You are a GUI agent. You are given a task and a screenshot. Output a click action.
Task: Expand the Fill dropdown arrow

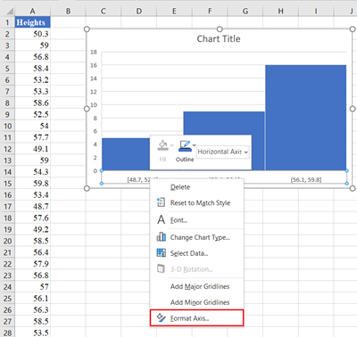(x=171, y=145)
